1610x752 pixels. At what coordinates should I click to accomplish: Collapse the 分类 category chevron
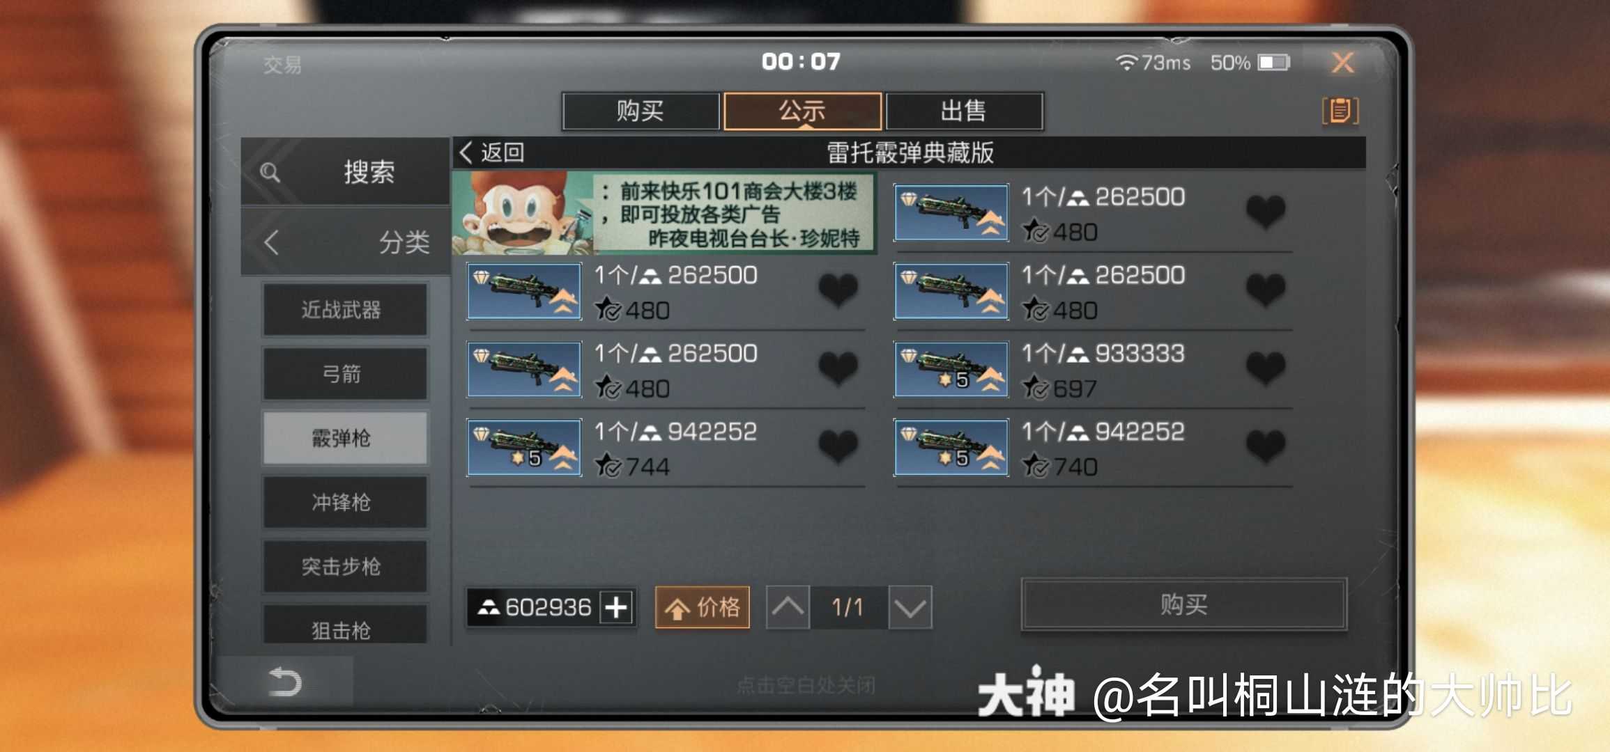tap(272, 242)
